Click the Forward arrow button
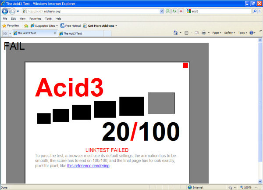This screenshot has height=190, width=263. (x=12, y=11)
